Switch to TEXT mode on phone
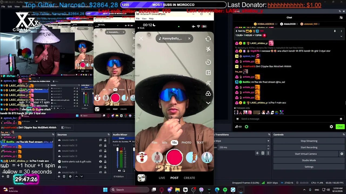The image size is (346, 194). point(200,143)
